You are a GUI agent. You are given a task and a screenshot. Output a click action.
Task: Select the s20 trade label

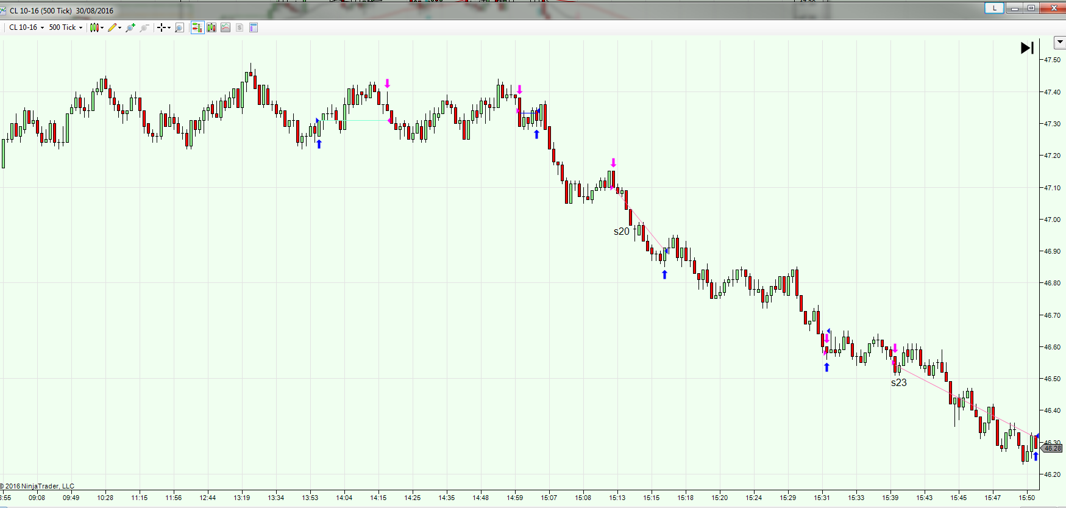pos(621,232)
